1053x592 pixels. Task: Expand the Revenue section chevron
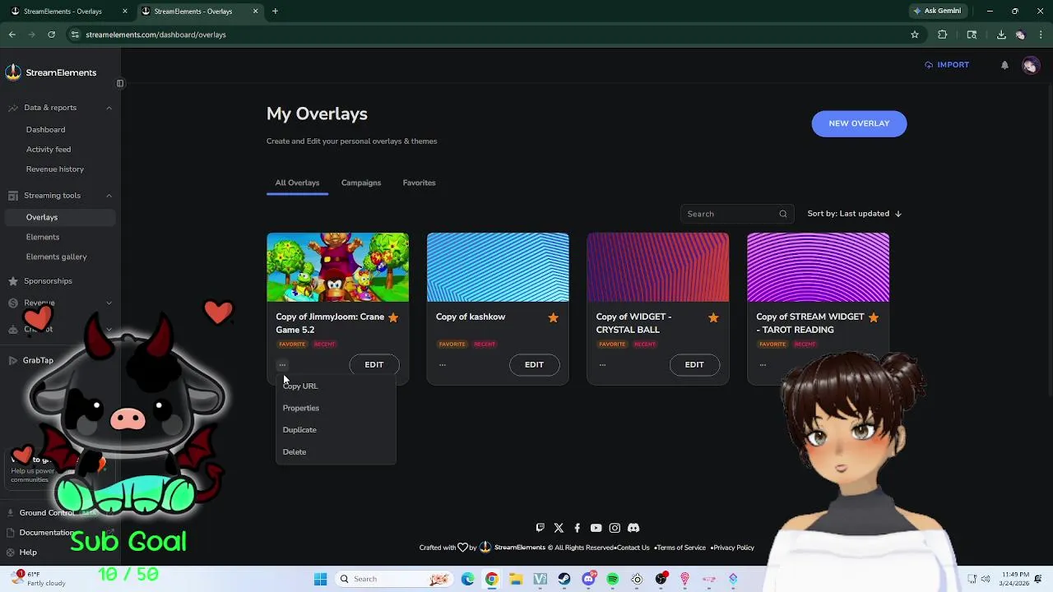109,303
